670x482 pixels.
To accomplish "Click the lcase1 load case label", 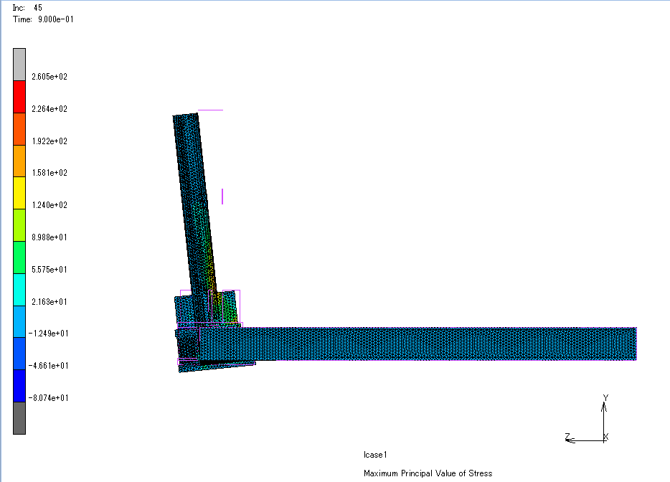I will click(x=375, y=455).
